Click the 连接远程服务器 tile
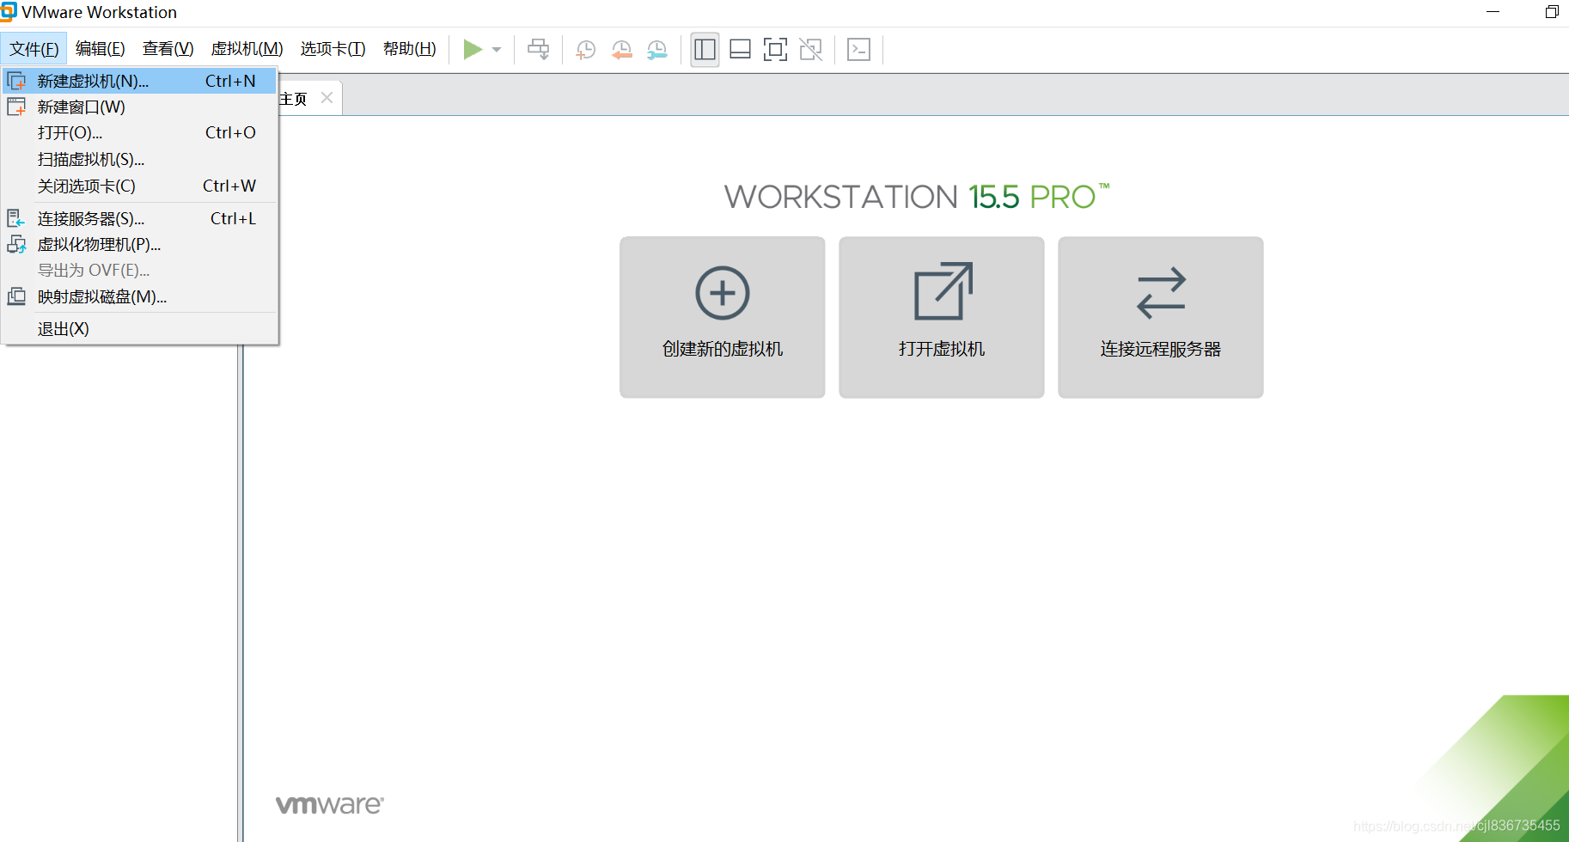Screen dimensions: 1569x842 (x=1161, y=317)
